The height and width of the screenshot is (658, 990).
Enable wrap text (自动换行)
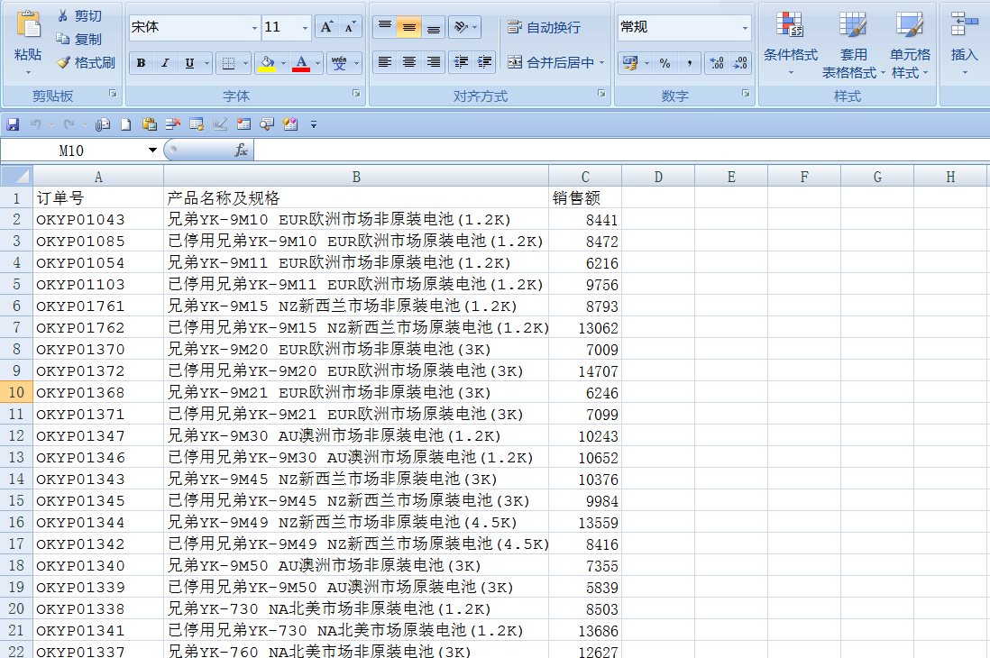coord(545,27)
